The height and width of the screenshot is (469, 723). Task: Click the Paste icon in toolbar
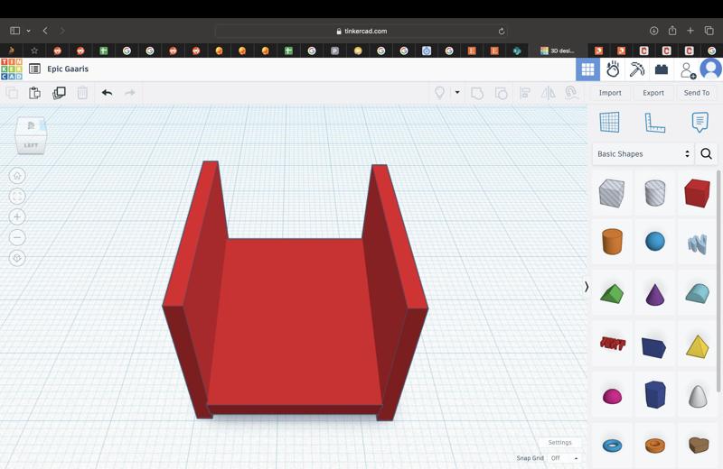point(34,93)
